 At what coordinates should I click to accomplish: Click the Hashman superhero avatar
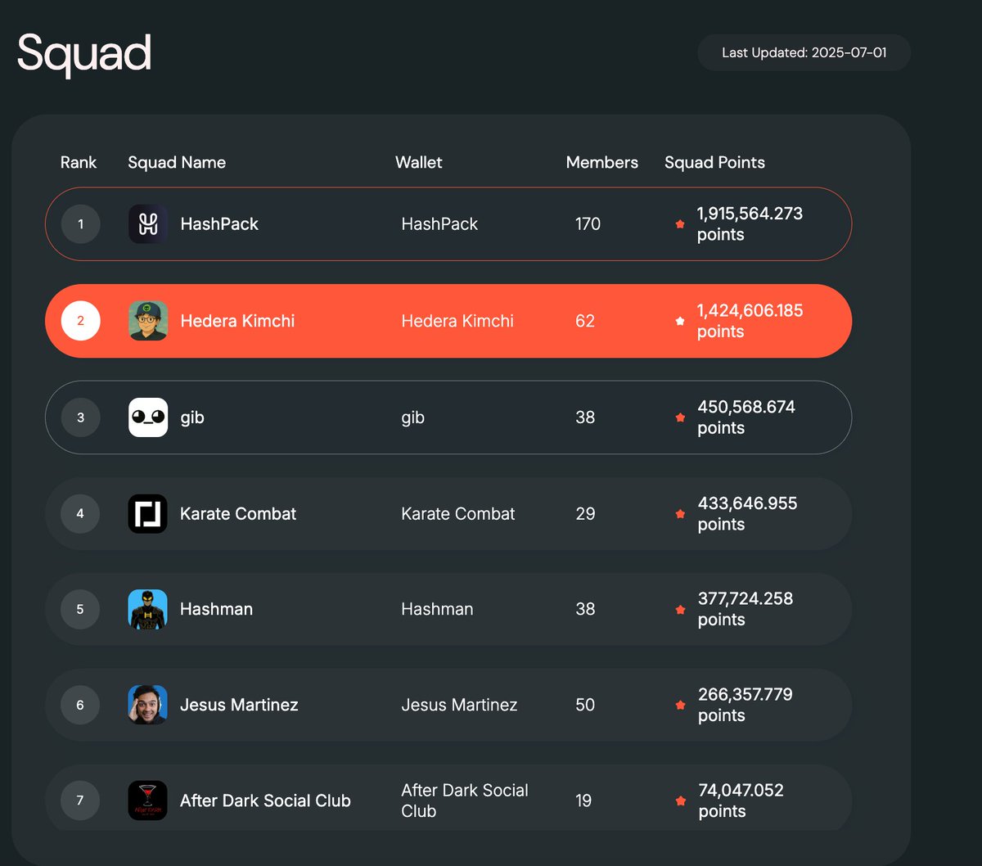(x=148, y=610)
